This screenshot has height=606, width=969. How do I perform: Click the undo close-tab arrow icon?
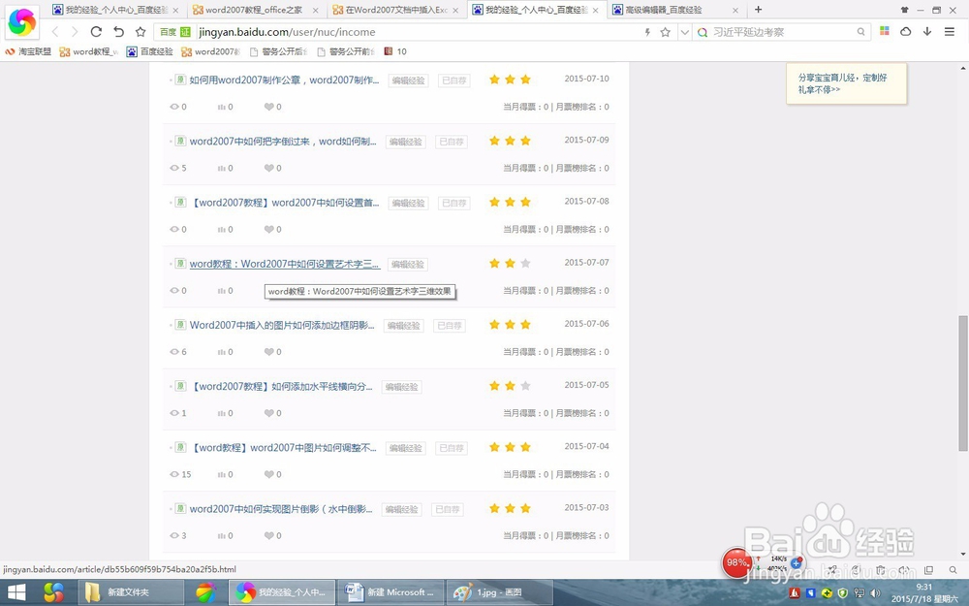[x=118, y=32]
